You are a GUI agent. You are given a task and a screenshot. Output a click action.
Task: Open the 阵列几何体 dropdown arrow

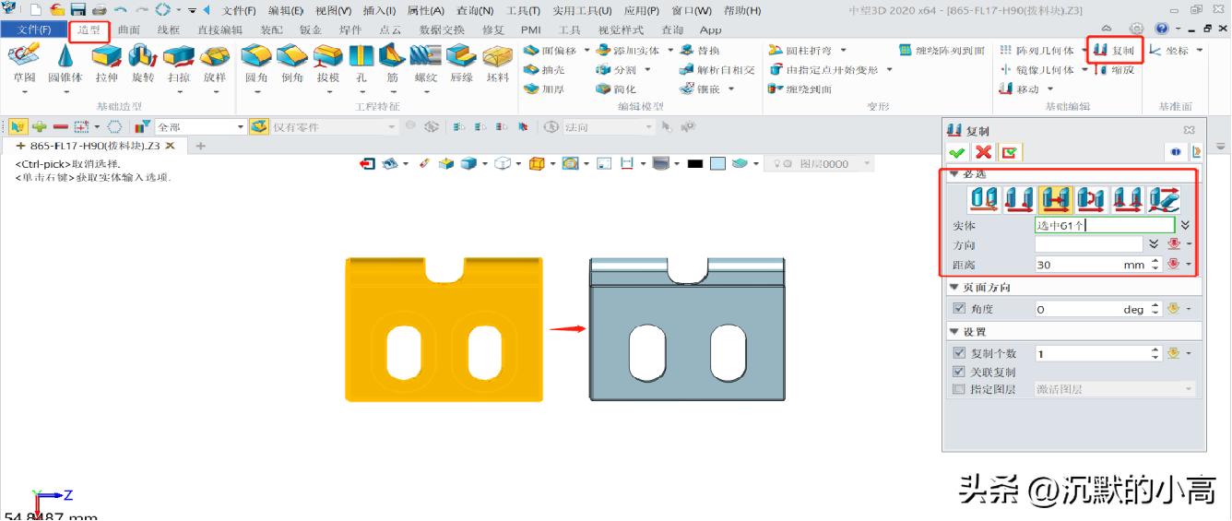click(x=1084, y=50)
